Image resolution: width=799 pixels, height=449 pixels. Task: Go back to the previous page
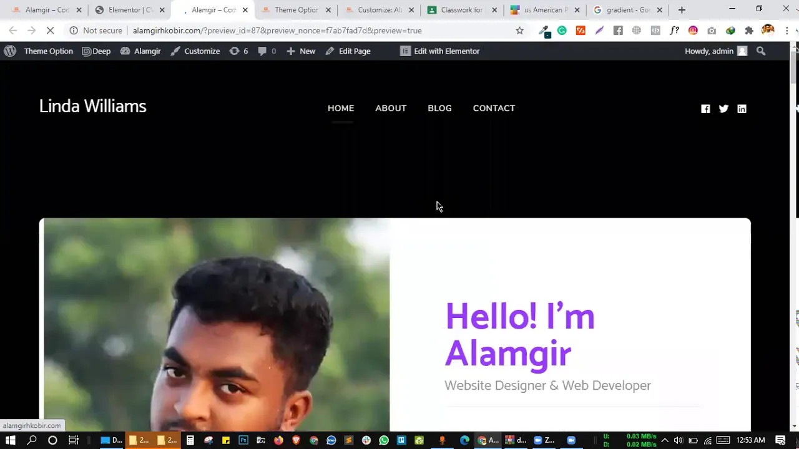(12, 31)
